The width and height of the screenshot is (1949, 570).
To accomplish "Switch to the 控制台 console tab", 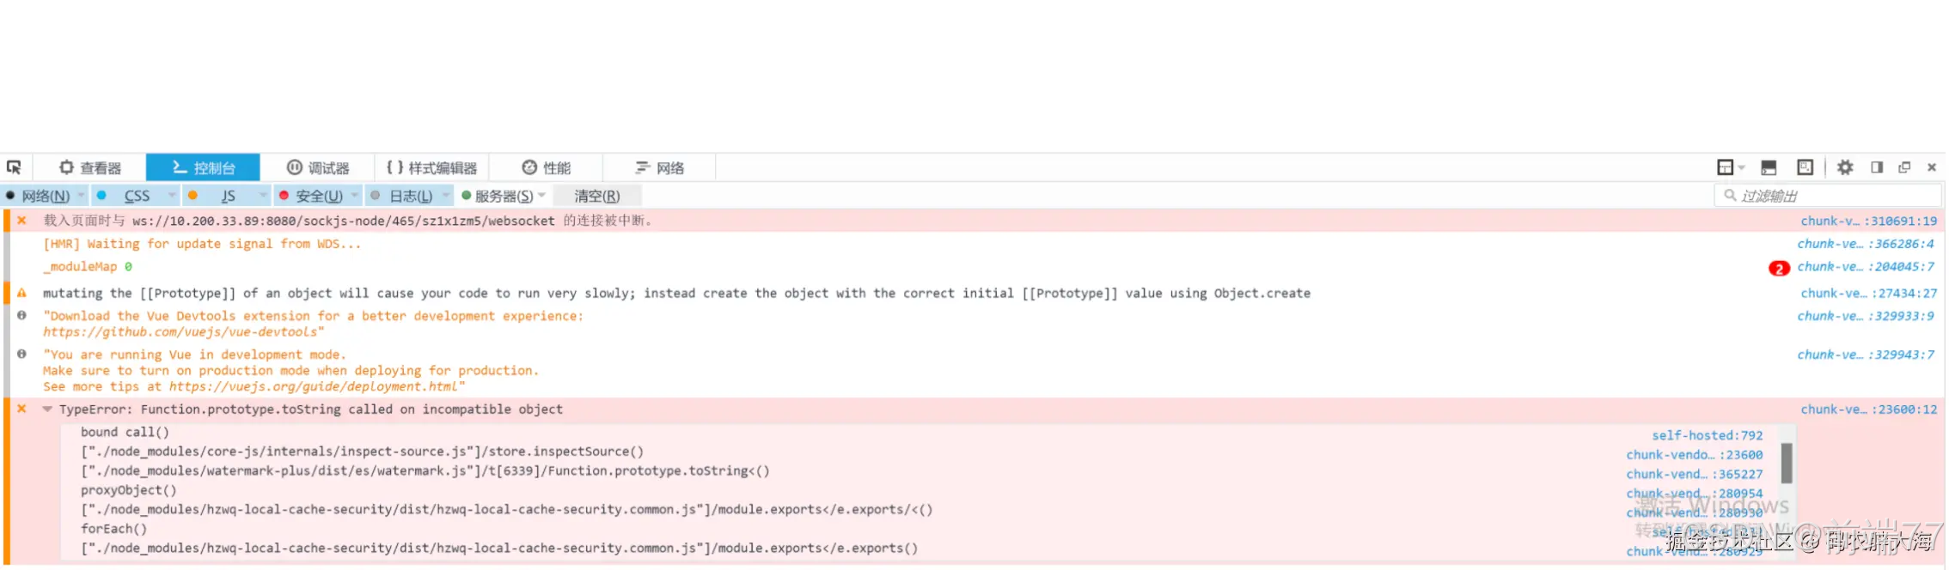I will pos(203,167).
